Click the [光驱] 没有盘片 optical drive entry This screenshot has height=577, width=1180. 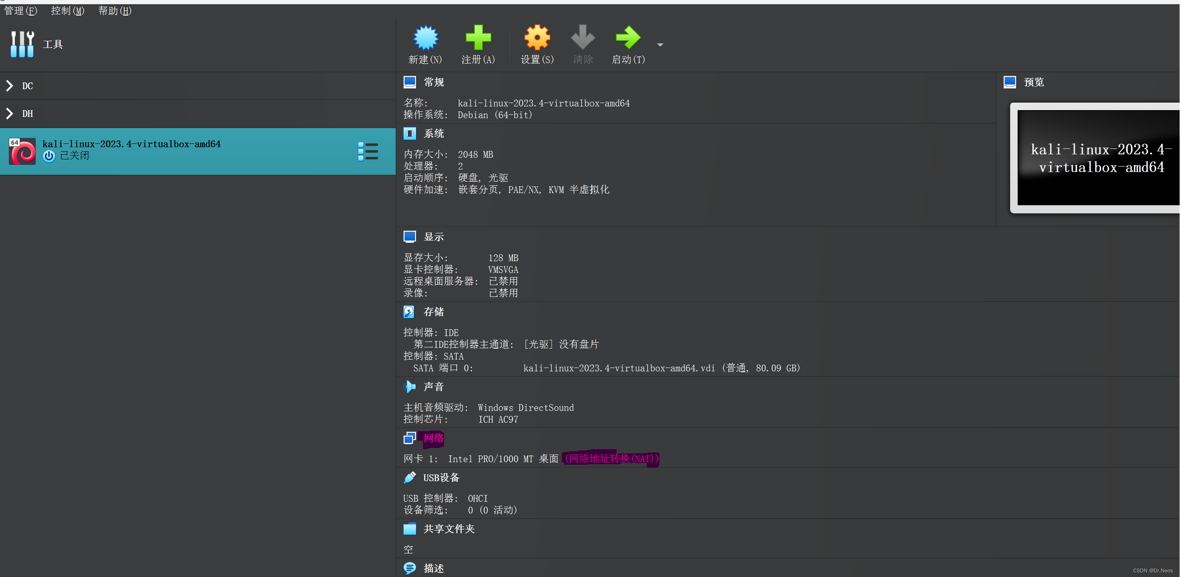point(561,344)
